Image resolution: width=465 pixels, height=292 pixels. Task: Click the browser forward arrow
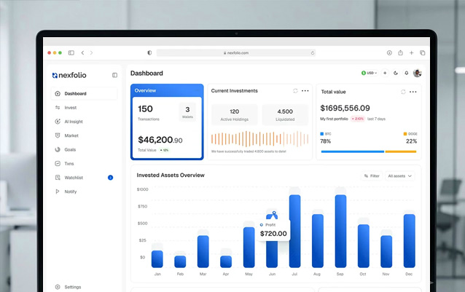pyautogui.click(x=91, y=52)
